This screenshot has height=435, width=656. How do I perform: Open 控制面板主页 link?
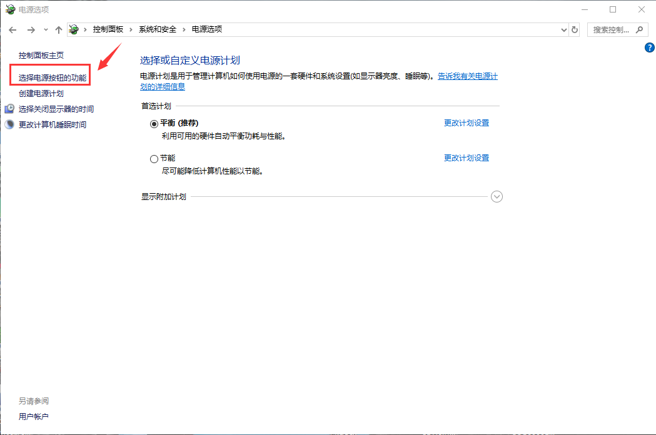(41, 55)
